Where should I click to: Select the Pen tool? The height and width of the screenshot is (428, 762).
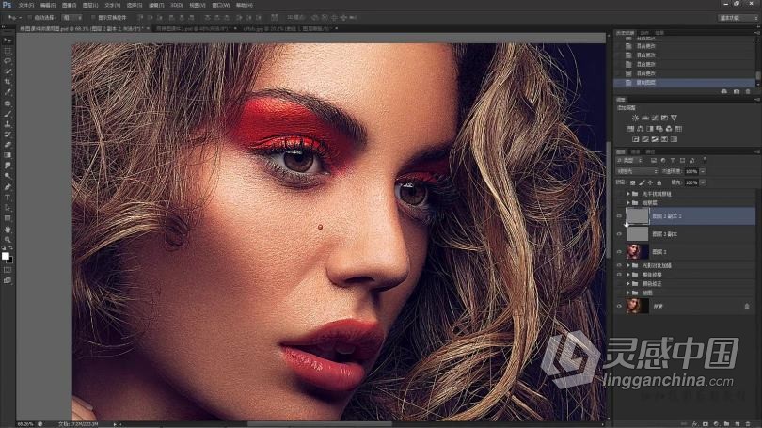tap(8, 186)
